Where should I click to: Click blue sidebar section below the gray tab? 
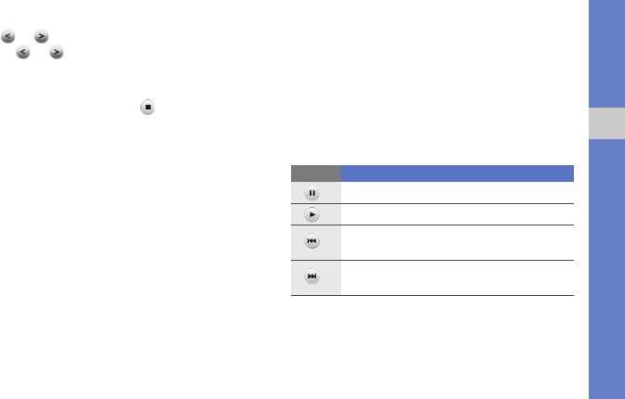click(x=605, y=269)
